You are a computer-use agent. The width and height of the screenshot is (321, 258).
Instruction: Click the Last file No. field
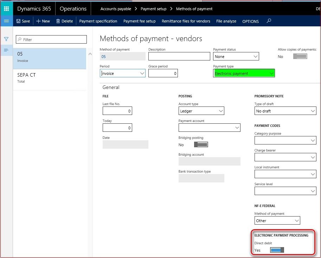pyautogui.click(x=117, y=111)
